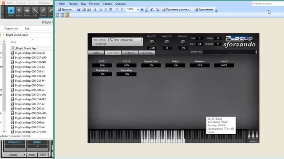The image size is (284, 159).
Task: Open the Файл menu in picture manager
Action: point(62,4)
